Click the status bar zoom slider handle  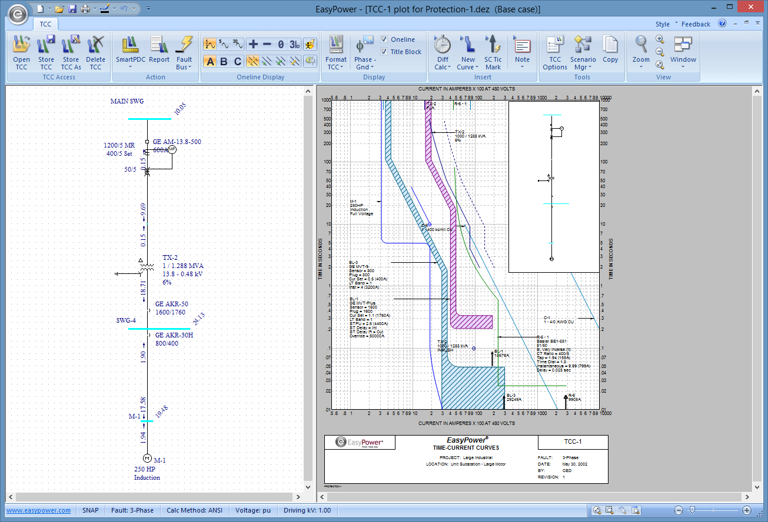pos(692,510)
